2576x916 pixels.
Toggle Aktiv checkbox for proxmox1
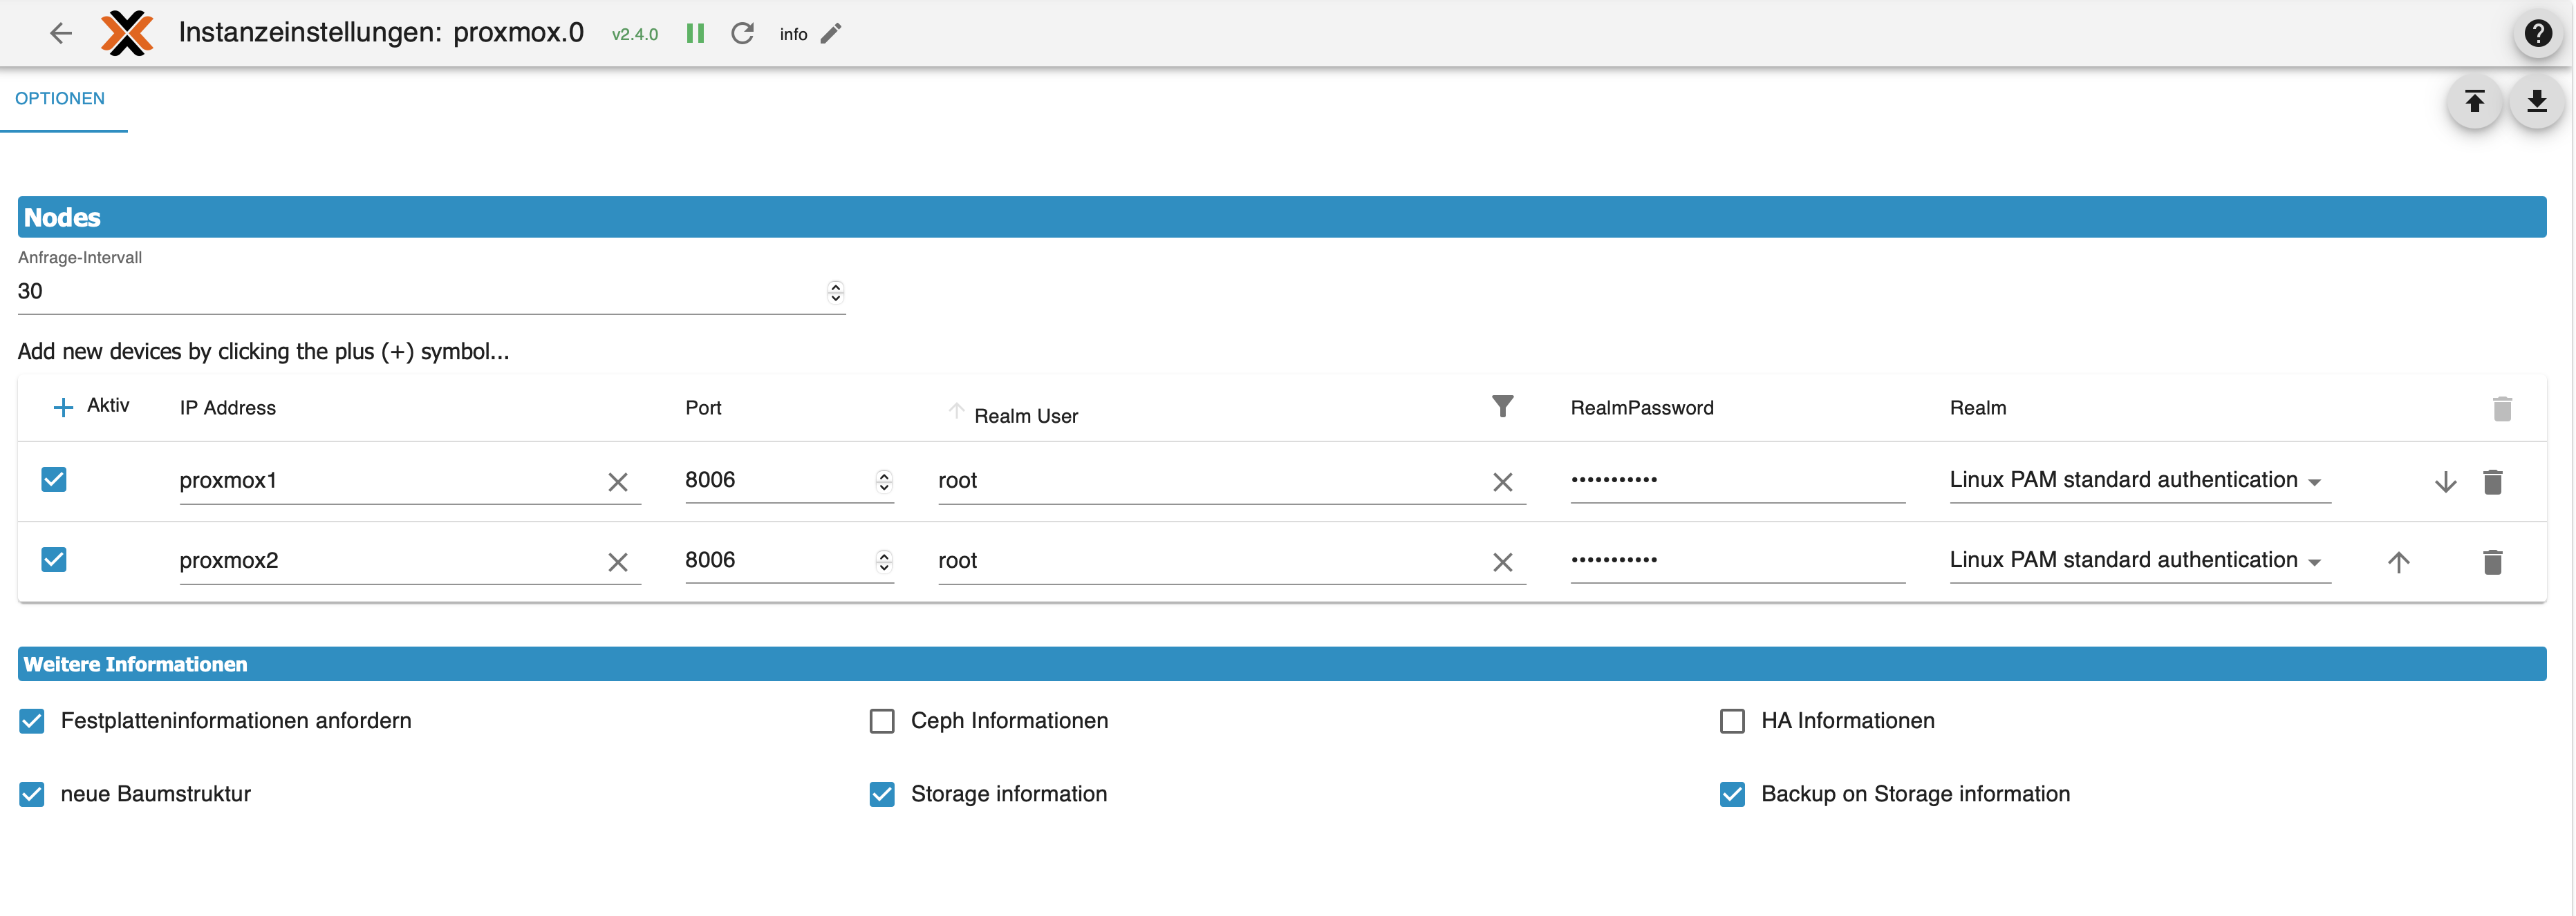(x=54, y=479)
